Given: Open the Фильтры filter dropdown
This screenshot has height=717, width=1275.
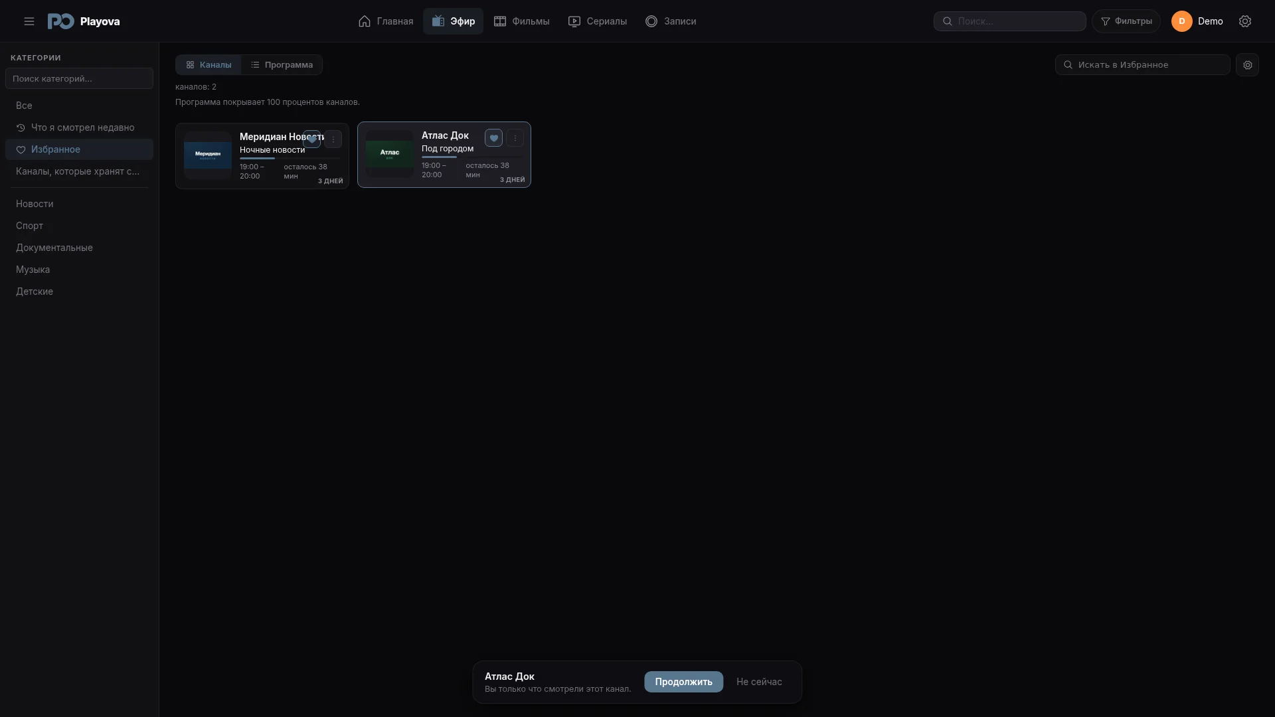Looking at the screenshot, I should (x=1126, y=21).
